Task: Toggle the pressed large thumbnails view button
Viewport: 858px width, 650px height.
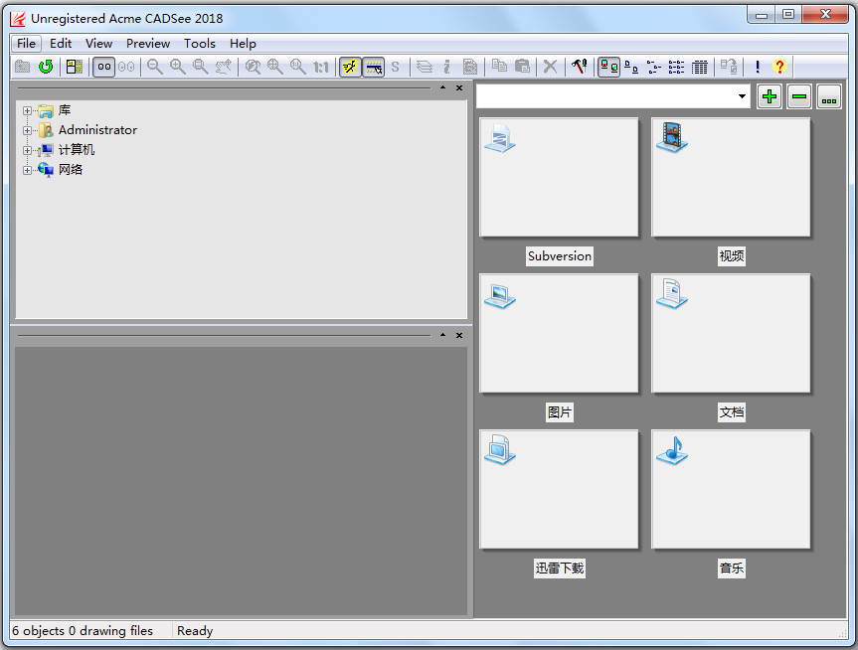Action: [x=608, y=67]
